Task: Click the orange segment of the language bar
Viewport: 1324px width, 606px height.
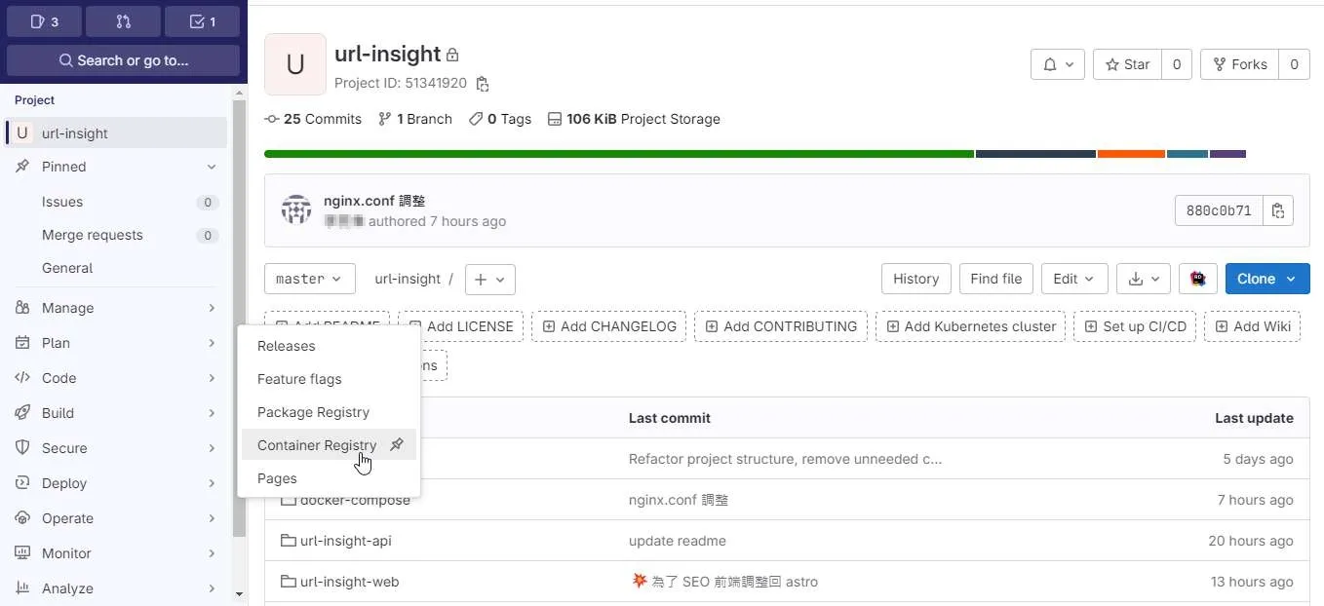Action: [1131, 153]
